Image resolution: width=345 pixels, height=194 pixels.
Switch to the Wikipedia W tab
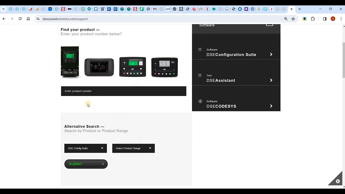[102, 9]
